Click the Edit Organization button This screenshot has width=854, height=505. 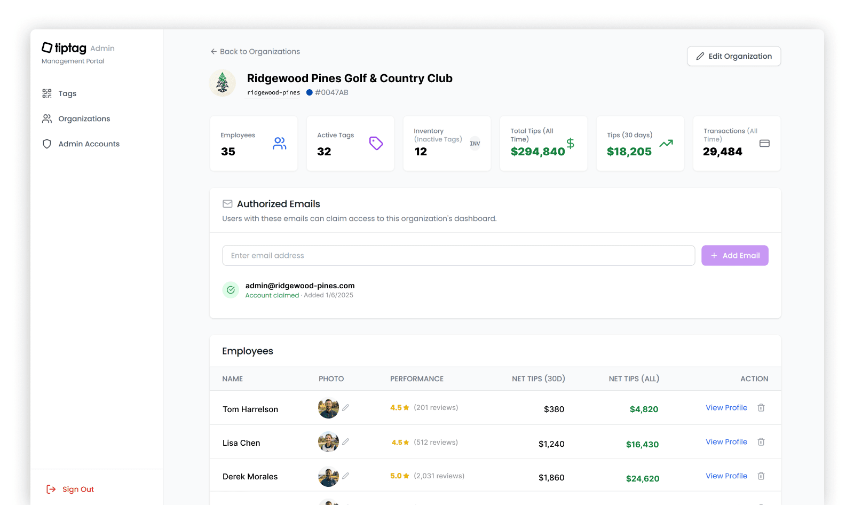(x=733, y=56)
